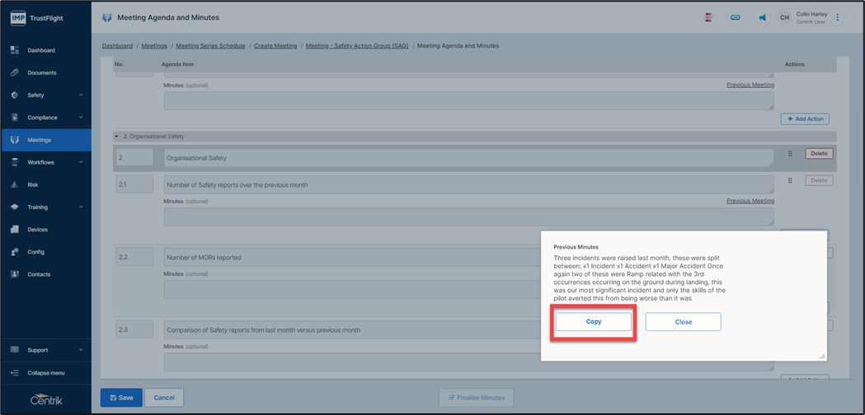
Task: Expand the Workflows sidebar submenu
Action: click(81, 163)
